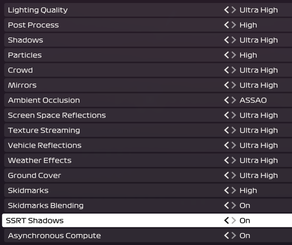Screen dimensions: 292x245
Task: Toggle Skidmarks Blending with right arrow
Action: [x=234, y=205]
